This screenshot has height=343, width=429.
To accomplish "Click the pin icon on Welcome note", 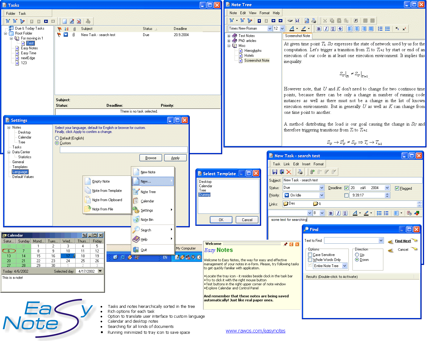I will (285, 244).
